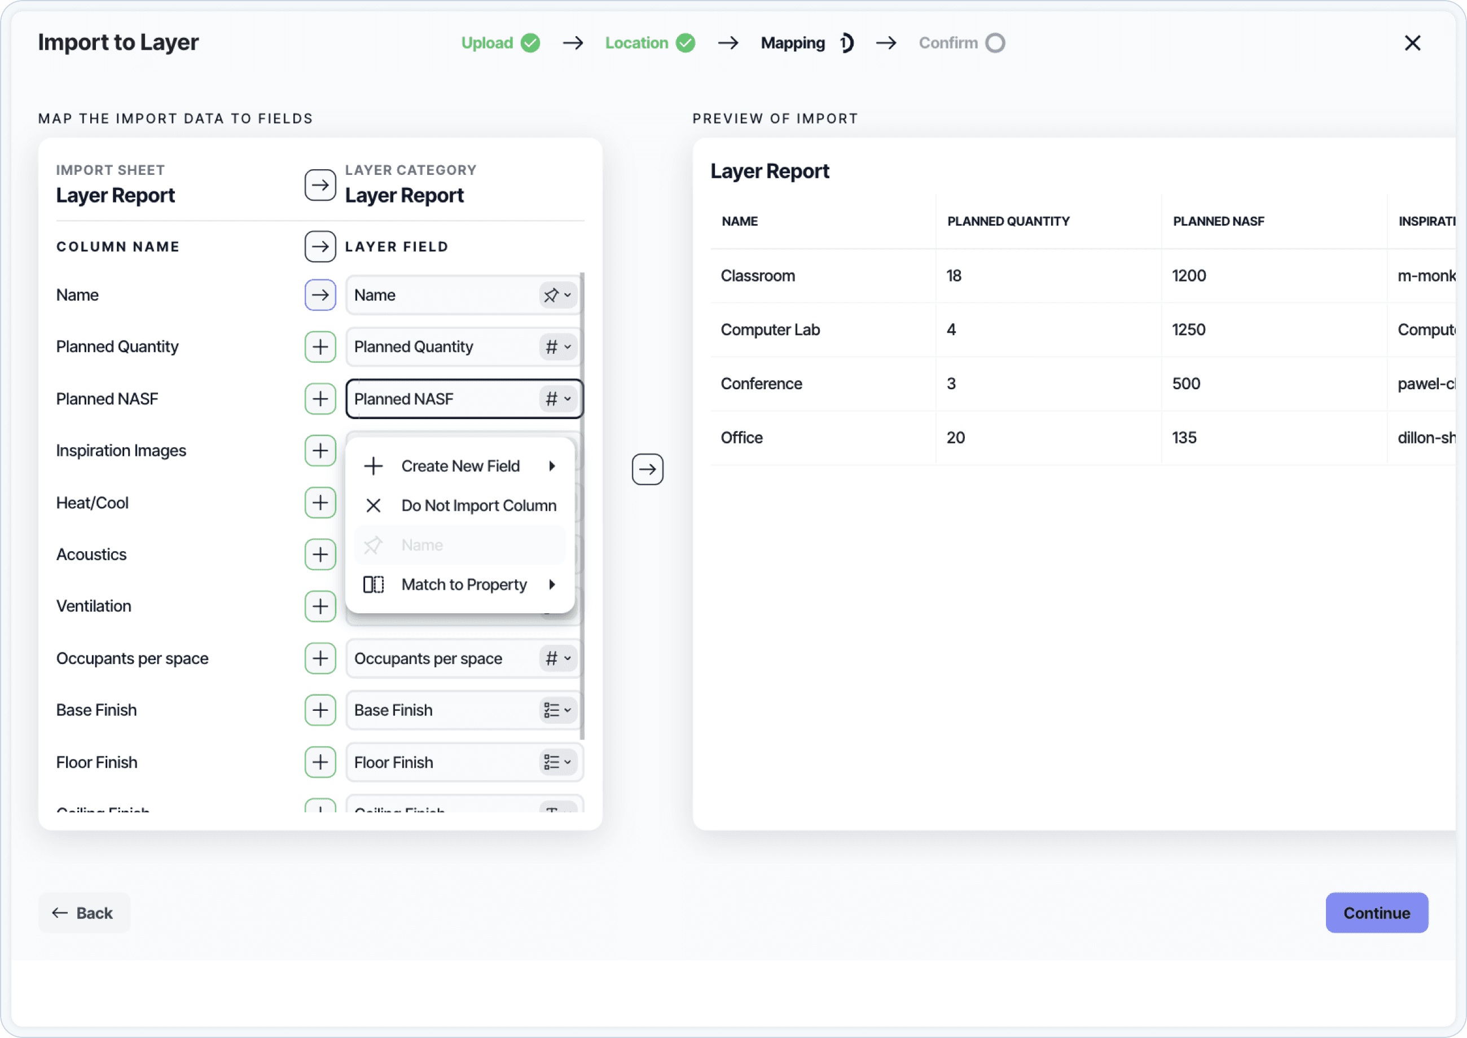1467x1038 pixels.
Task: Click the Continue button
Action: [x=1376, y=913]
